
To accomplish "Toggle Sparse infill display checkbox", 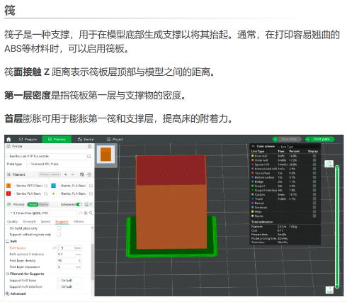I will [314, 164].
